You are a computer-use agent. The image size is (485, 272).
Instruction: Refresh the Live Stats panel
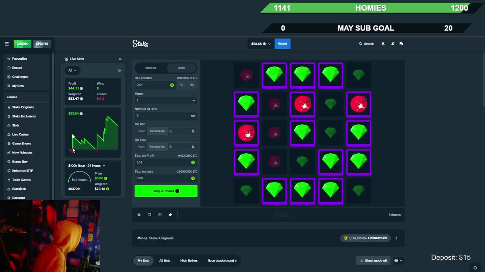[119, 70]
